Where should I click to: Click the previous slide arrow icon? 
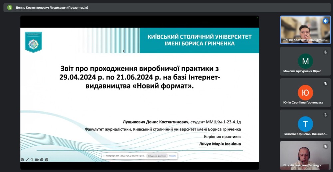pyautogui.click(x=22, y=160)
